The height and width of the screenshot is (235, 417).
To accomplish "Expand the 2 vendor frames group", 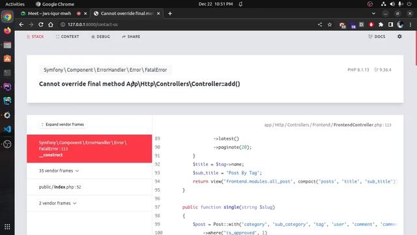I will (x=89, y=203).
